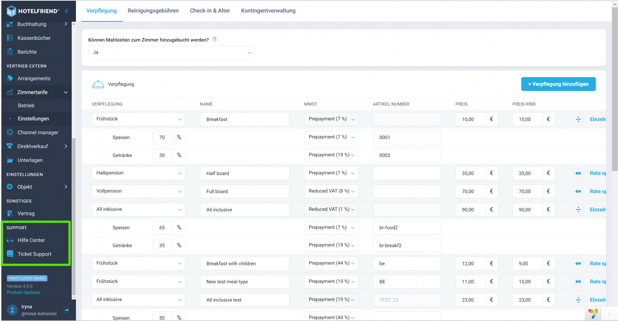Open Unterlagen in the sidebar

(x=30, y=160)
